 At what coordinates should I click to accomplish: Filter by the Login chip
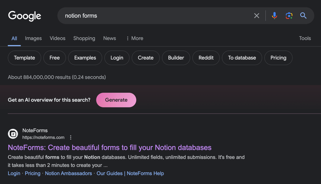click(117, 58)
